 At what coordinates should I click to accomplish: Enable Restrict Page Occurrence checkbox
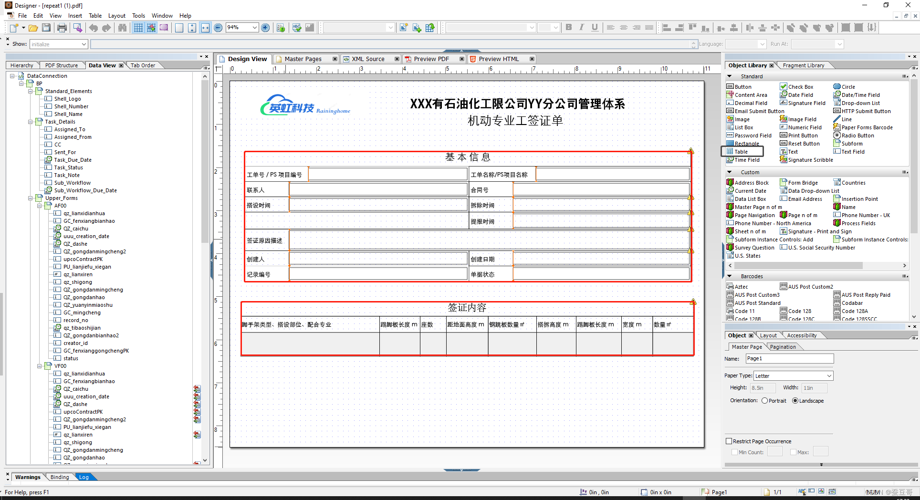pos(729,441)
